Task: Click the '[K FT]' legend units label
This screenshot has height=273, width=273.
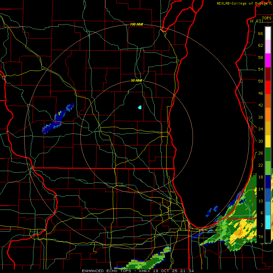Action: pyautogui.click(x=256, y=21)
